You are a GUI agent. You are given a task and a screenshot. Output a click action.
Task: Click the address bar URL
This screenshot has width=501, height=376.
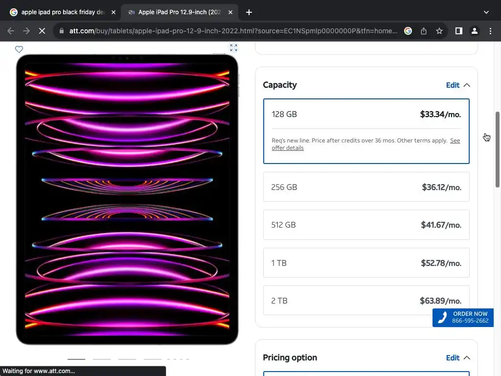tap(233, 31)
